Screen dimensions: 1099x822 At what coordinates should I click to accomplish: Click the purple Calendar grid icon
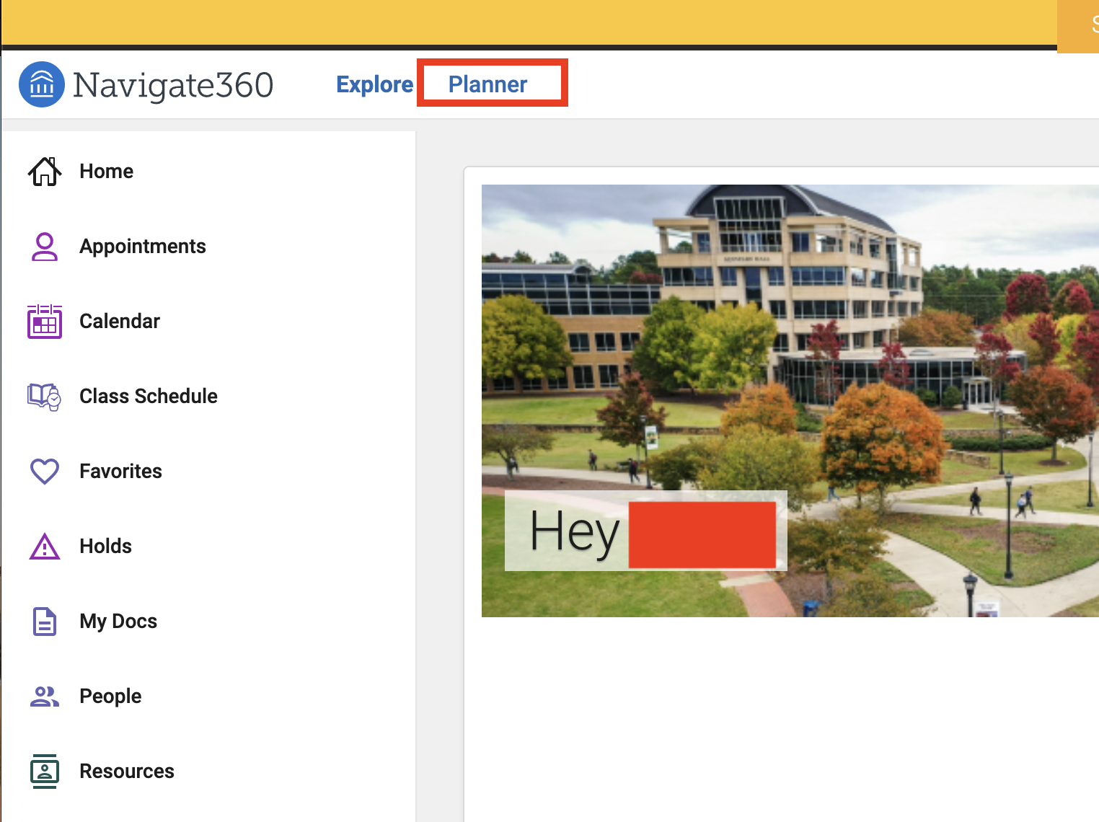[x=45, y=322]
